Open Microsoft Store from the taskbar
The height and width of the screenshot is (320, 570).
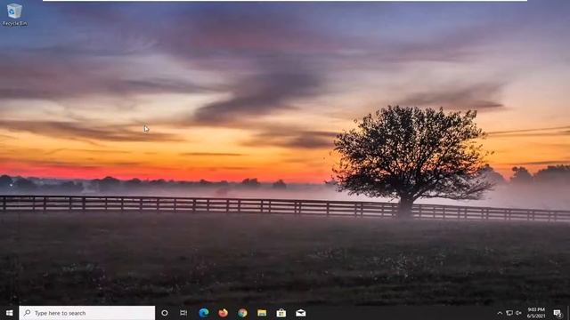pyautogui.click(x=281, y=313)
